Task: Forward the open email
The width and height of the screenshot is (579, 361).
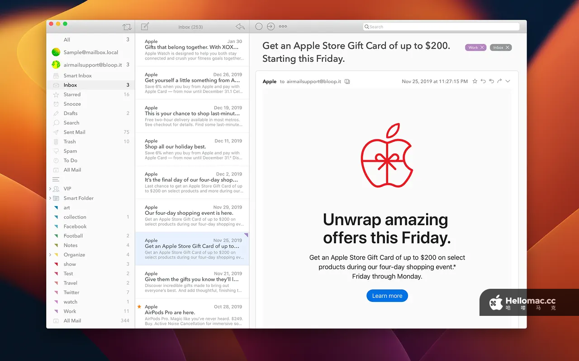Action: click(499, 81)
